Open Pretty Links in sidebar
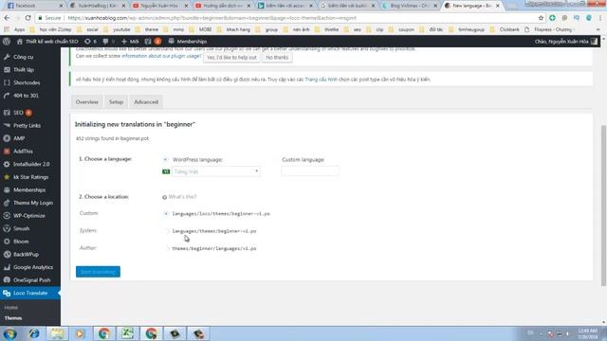The width and height of the screenshot is (607, 341). 27,126
